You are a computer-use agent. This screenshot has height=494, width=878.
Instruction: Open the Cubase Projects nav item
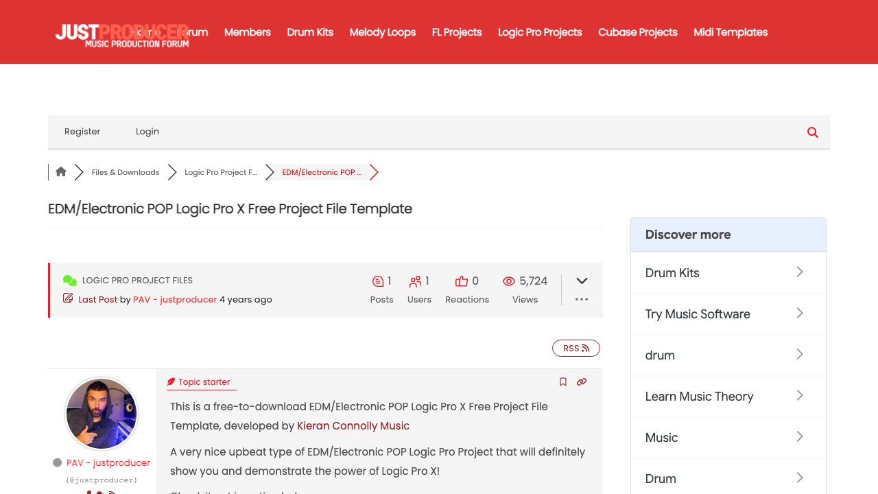[638, 32]
